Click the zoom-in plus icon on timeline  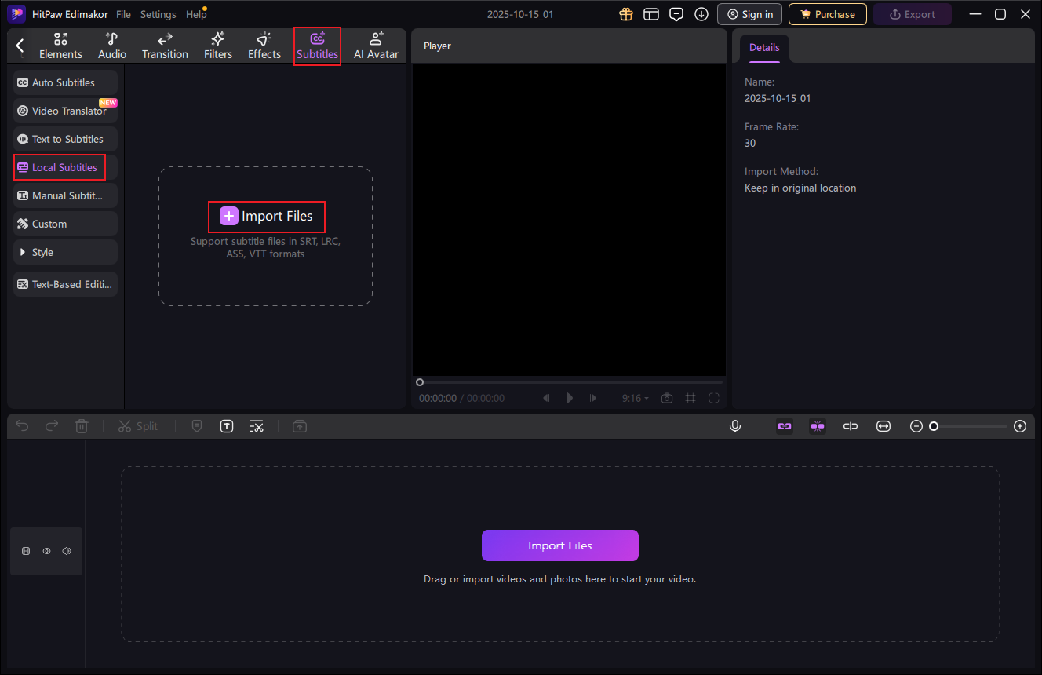tap(1020, 426)
